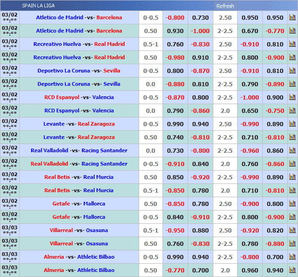Screen dimensions: 298x277
Task: Open chart icon for Real Valladolid 0.0 row
Action: tap(292, 151)
